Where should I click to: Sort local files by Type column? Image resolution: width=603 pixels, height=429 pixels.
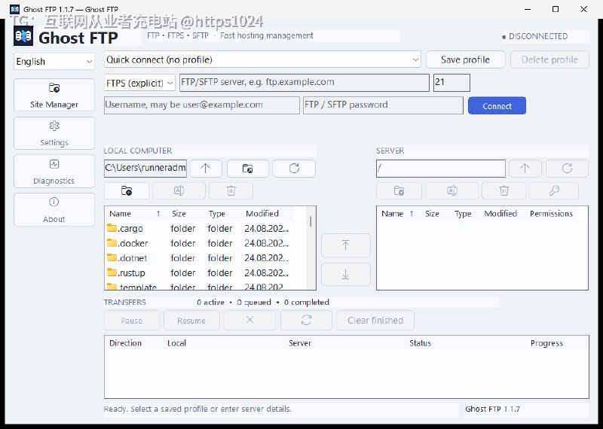pos(217,214)
